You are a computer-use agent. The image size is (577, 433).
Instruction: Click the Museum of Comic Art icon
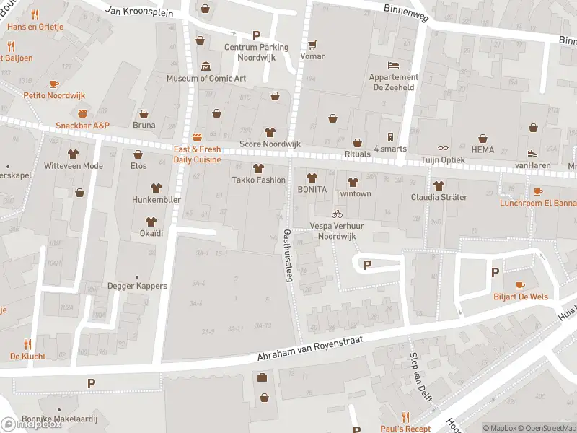click(x=206, y=66)
